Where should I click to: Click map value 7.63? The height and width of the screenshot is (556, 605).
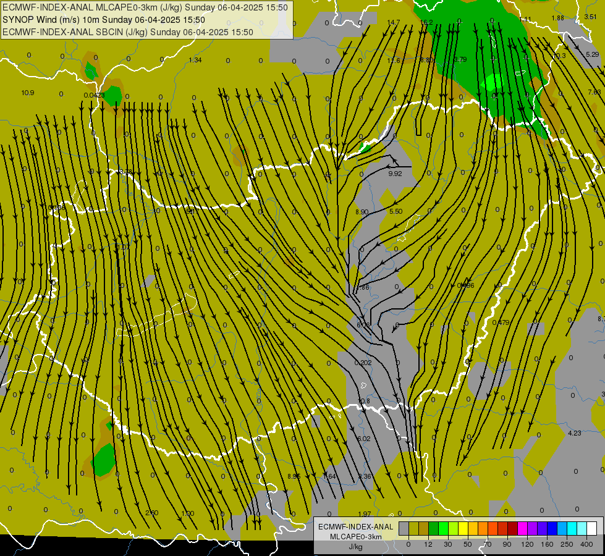(594, 92)
